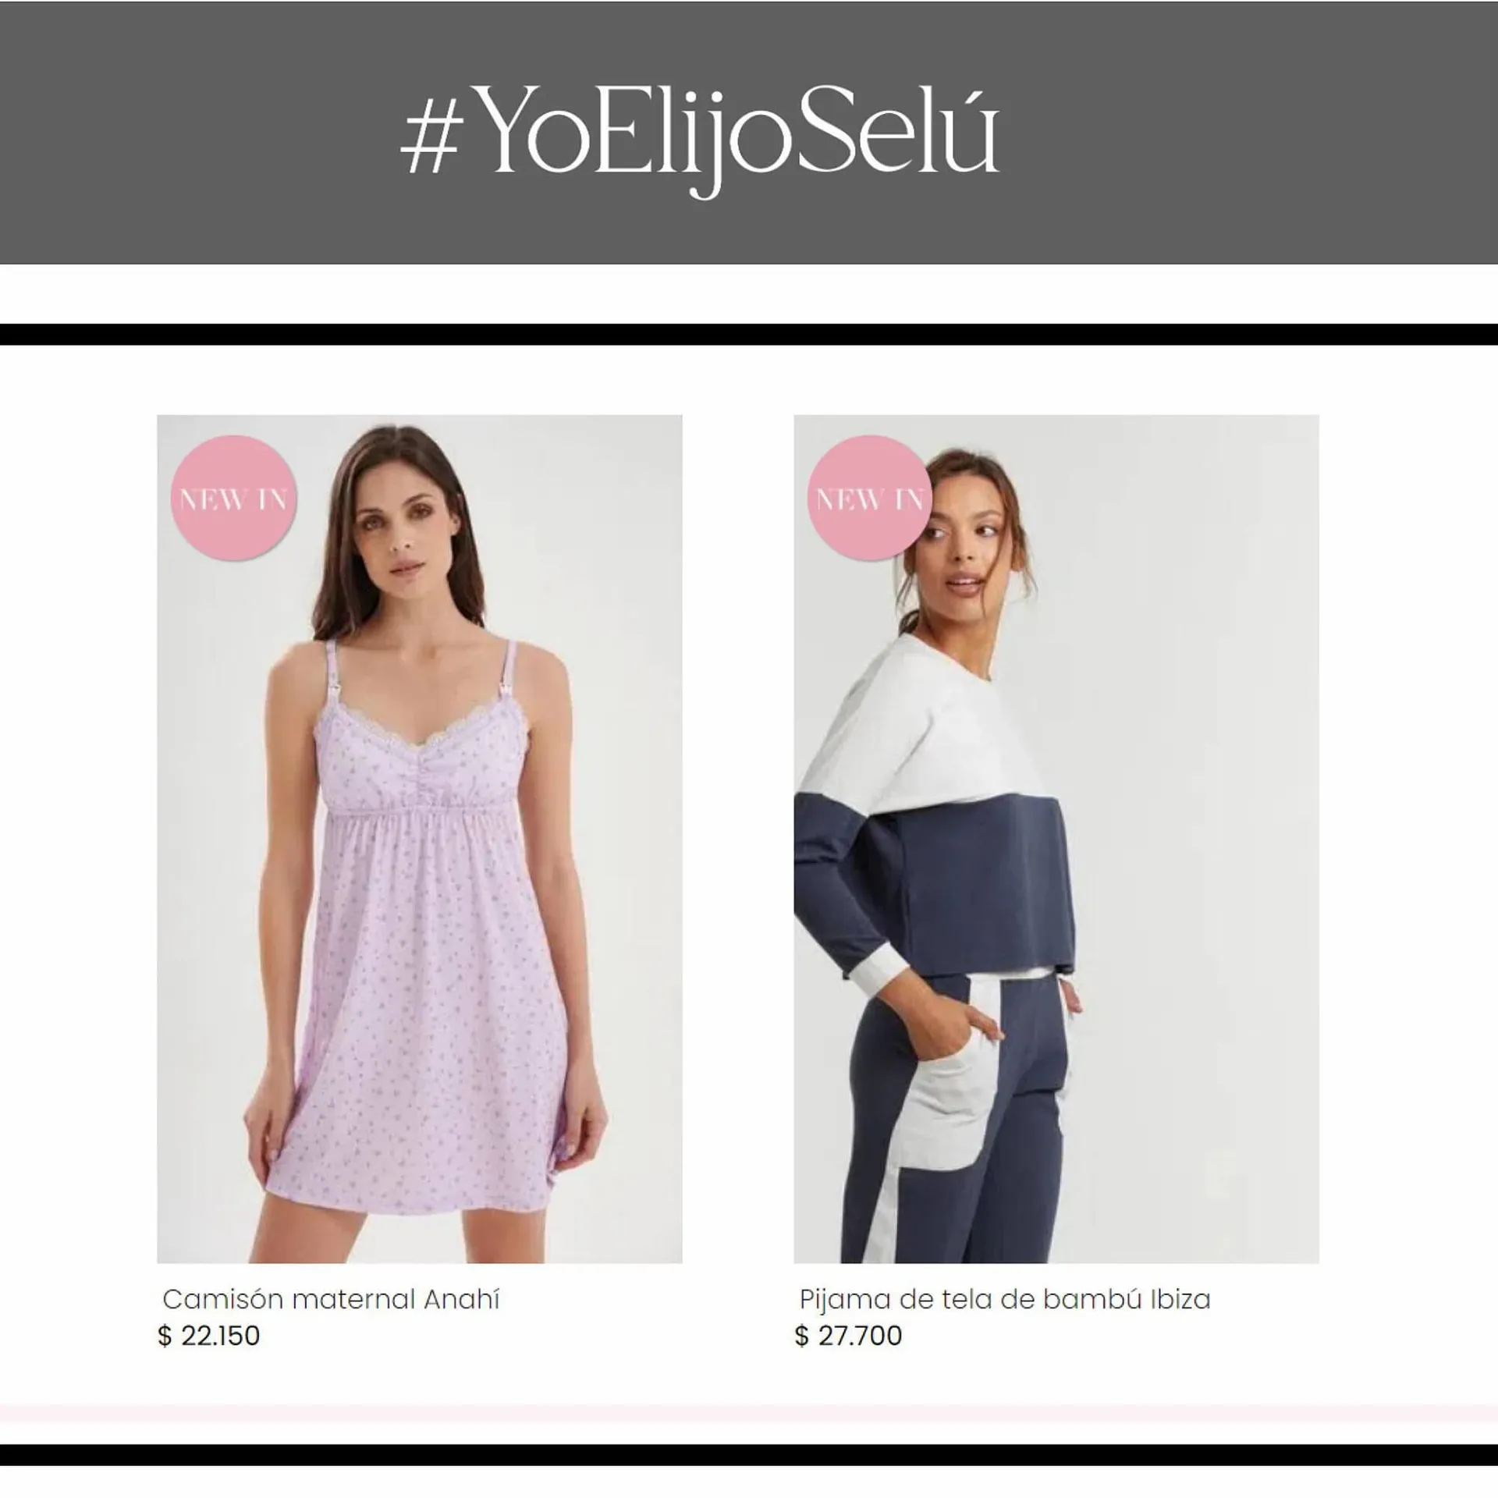
Task: Click the black divider bar below the header
Action: tap(749, 334)
